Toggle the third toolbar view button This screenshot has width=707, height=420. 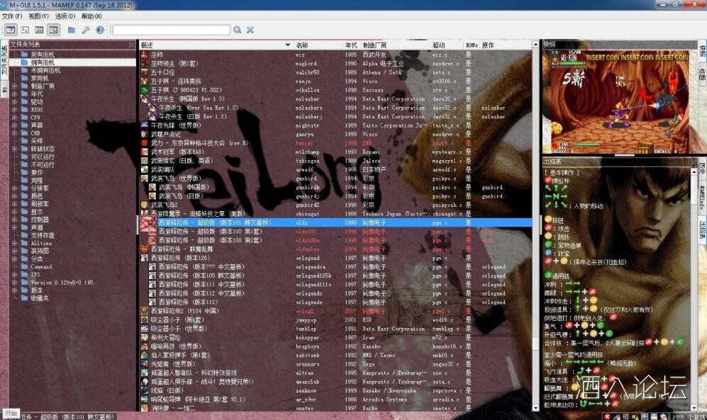click(39, 30)
